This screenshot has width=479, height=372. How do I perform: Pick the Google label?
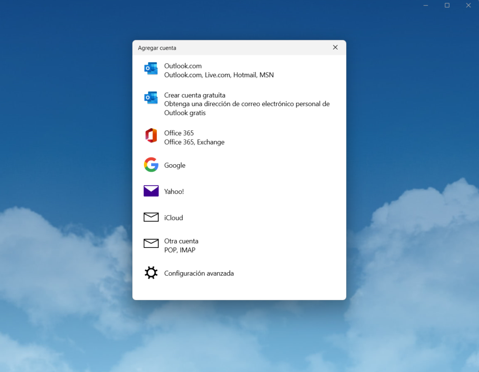click(x=175, y=165)
